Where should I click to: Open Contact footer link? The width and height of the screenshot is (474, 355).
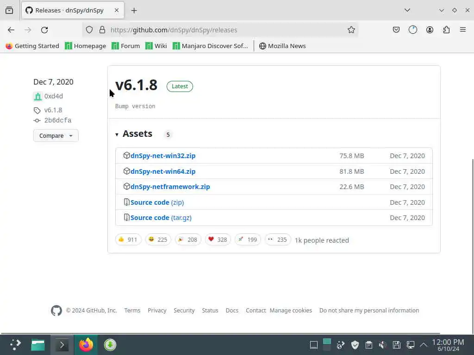(x=256, y=310)
